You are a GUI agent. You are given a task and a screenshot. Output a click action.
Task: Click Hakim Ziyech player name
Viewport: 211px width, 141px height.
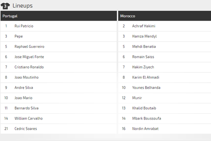pos(143,67)
